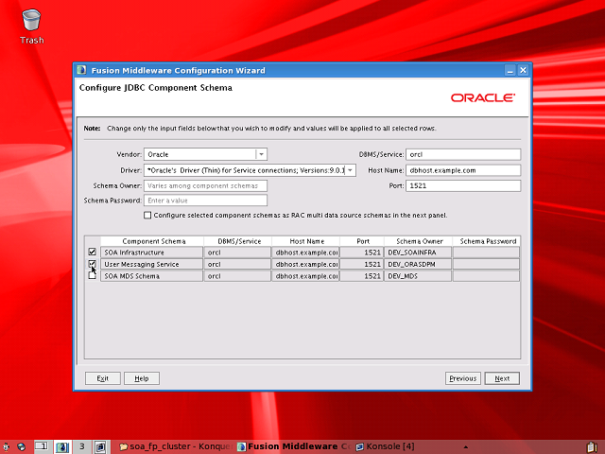The height and width of the screenshot is (454, 605).
Task: Click the Port column header in table
Action: [363, 241]
